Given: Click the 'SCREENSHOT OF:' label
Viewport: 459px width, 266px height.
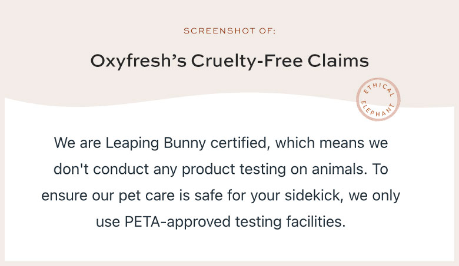Looking at the screenshot, I should coord(229,31).
